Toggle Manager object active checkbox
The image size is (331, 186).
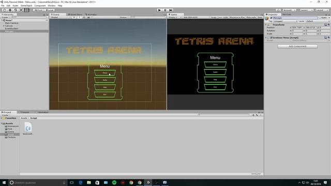(272, 18)
